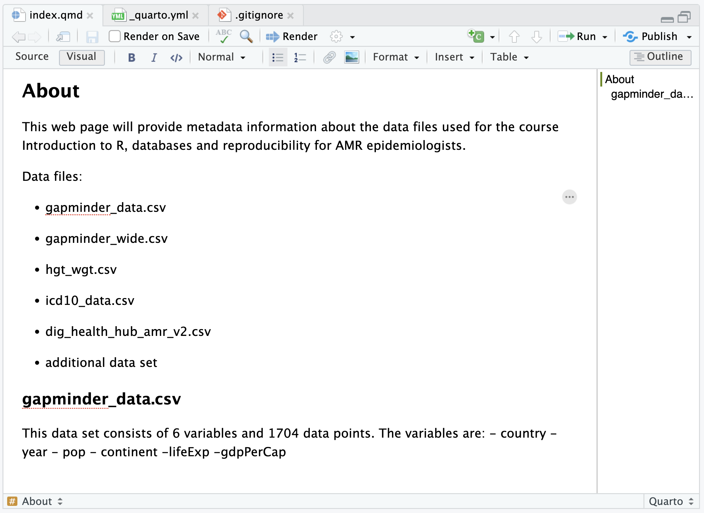704x513 pixels.
Task: Go forward to next source location
Action: (34, 37)
